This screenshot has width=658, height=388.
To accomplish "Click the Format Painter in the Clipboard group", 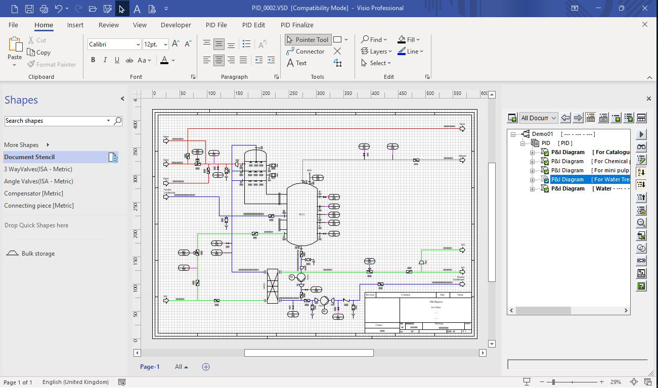I will click(52, 64).
